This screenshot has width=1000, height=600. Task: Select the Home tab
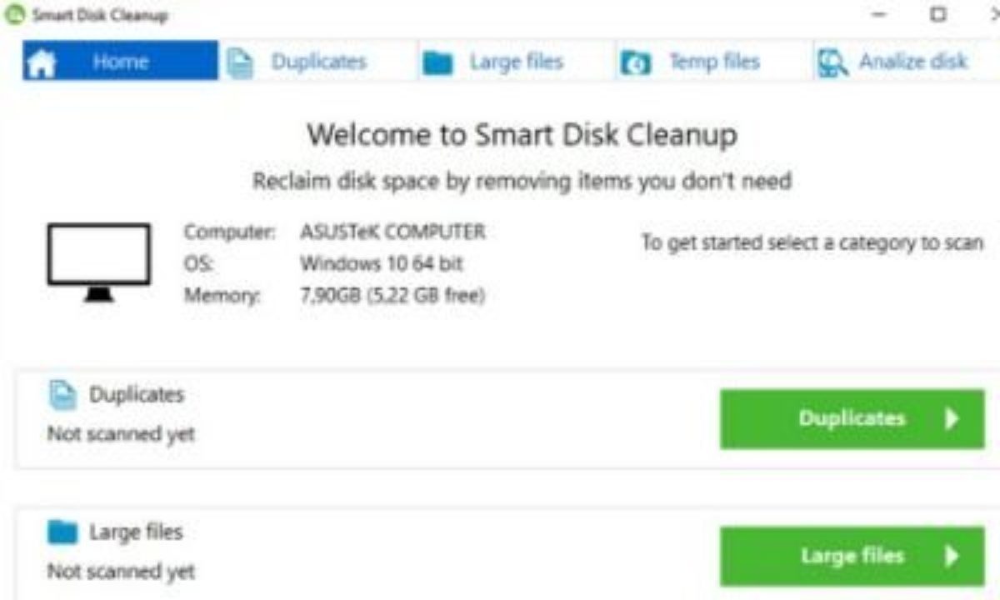[x=121, y=62]
